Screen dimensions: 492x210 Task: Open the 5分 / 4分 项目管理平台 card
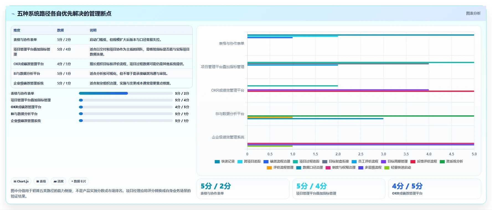tap(339, 189)
